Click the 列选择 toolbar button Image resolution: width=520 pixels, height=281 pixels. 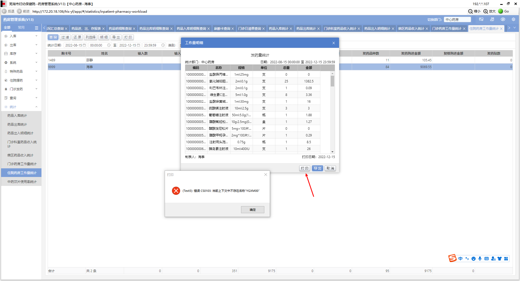[90, 37]
